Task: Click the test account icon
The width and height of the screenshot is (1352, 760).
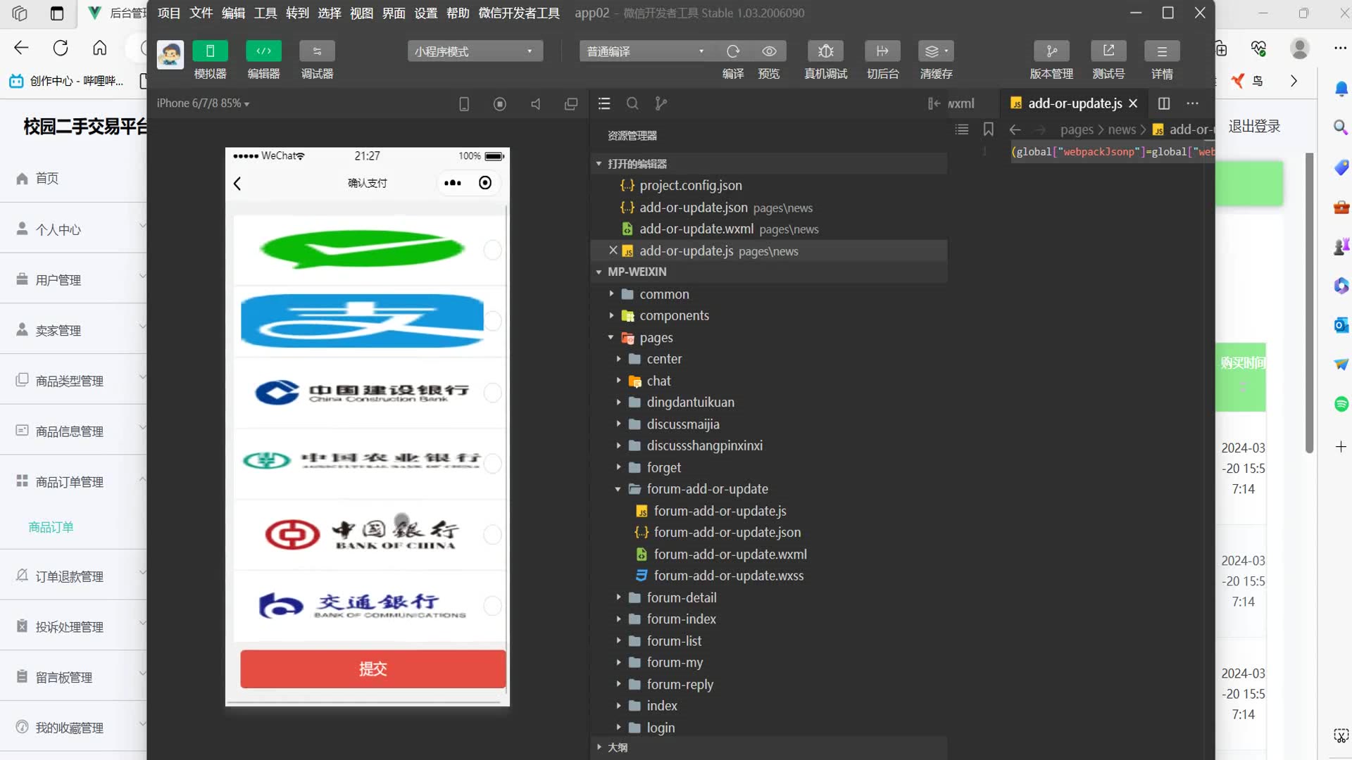Action: click(x=1108, y=51)
